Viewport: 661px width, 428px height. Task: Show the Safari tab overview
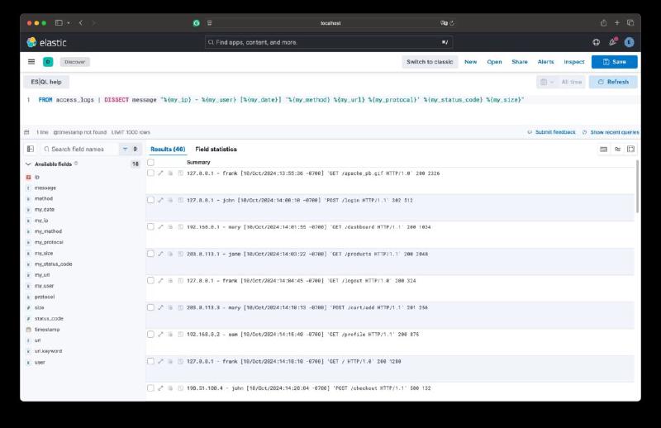630,23
